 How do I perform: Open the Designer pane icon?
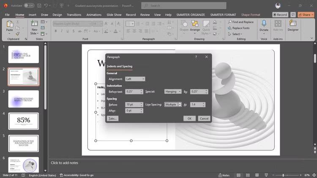(x=293, y=24)
